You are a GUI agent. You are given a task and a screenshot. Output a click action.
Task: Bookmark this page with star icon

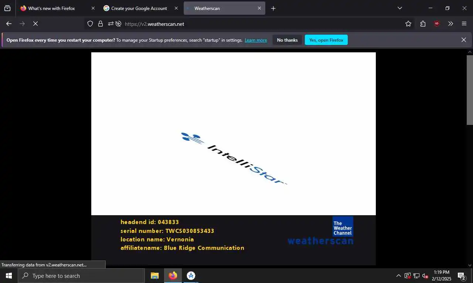(408, 24)
